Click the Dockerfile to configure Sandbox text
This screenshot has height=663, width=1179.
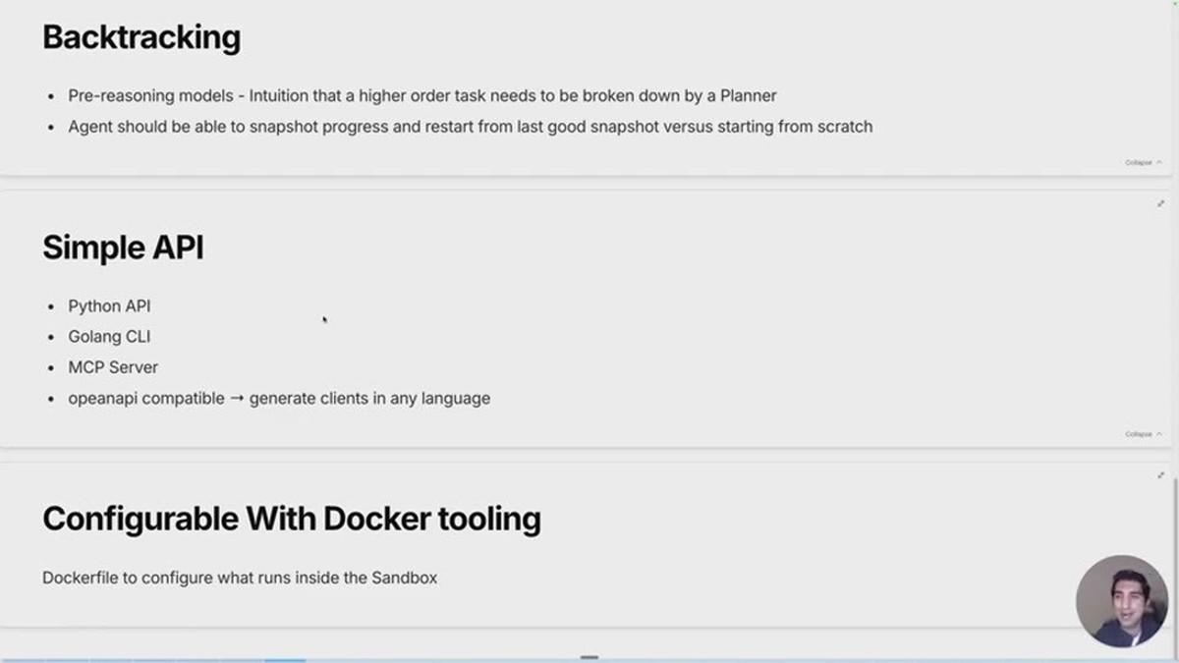tap(240, 578)
